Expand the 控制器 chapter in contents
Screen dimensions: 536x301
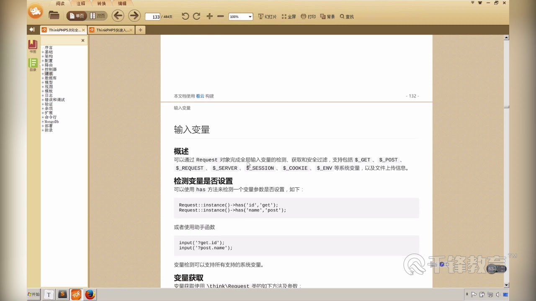pyautogui.click(x=43, y=69)
